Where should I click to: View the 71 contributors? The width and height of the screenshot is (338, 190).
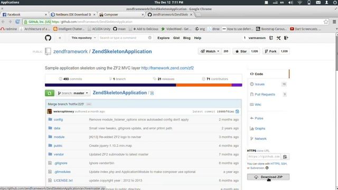(215, 79)
